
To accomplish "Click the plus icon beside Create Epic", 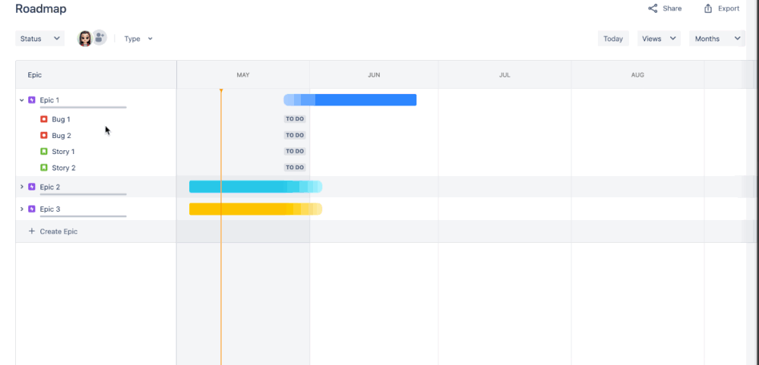I will click(x=31, y=231).
